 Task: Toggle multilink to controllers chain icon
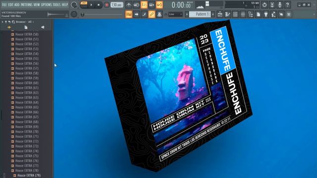click(x=152, y=14)
